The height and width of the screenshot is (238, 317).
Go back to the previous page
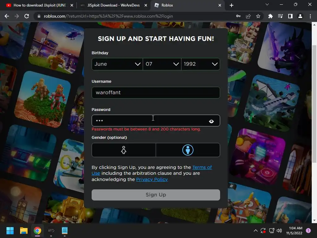(7, 16)
